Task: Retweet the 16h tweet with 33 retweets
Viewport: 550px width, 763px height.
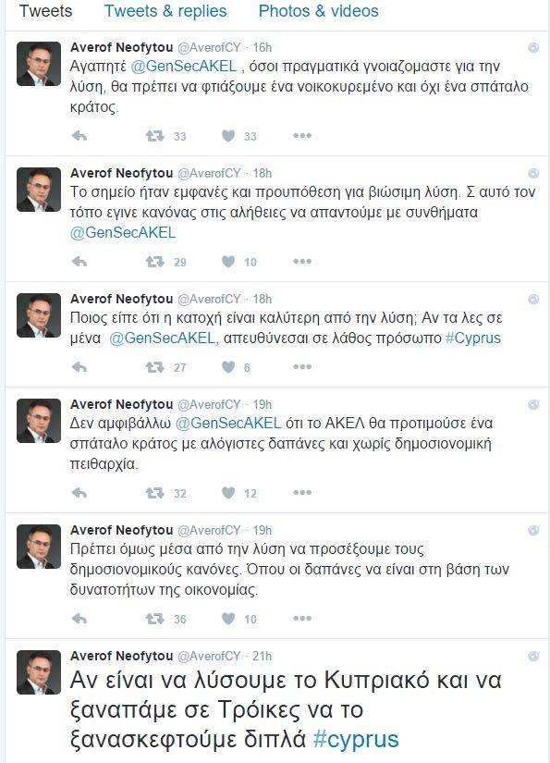Action: pos(154,136)
